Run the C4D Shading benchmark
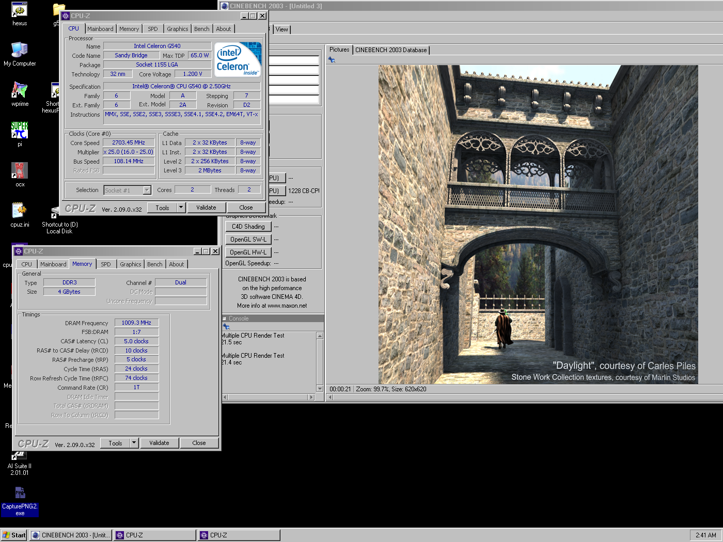 (x=248, y=227)
